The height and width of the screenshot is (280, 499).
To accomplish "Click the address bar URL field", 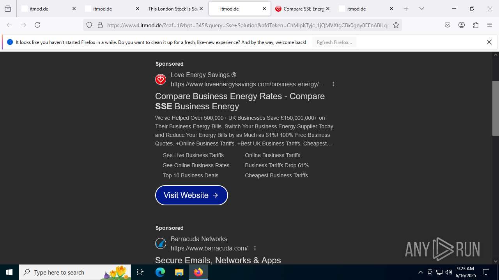I will [x=248, y=25].
